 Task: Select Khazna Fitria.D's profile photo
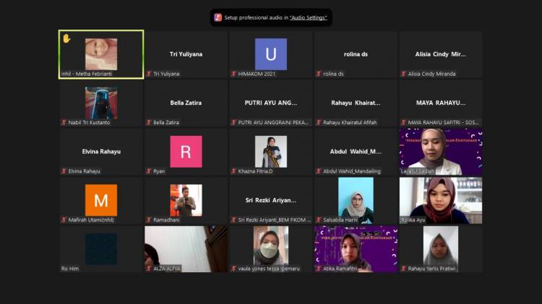coord(271,152)
